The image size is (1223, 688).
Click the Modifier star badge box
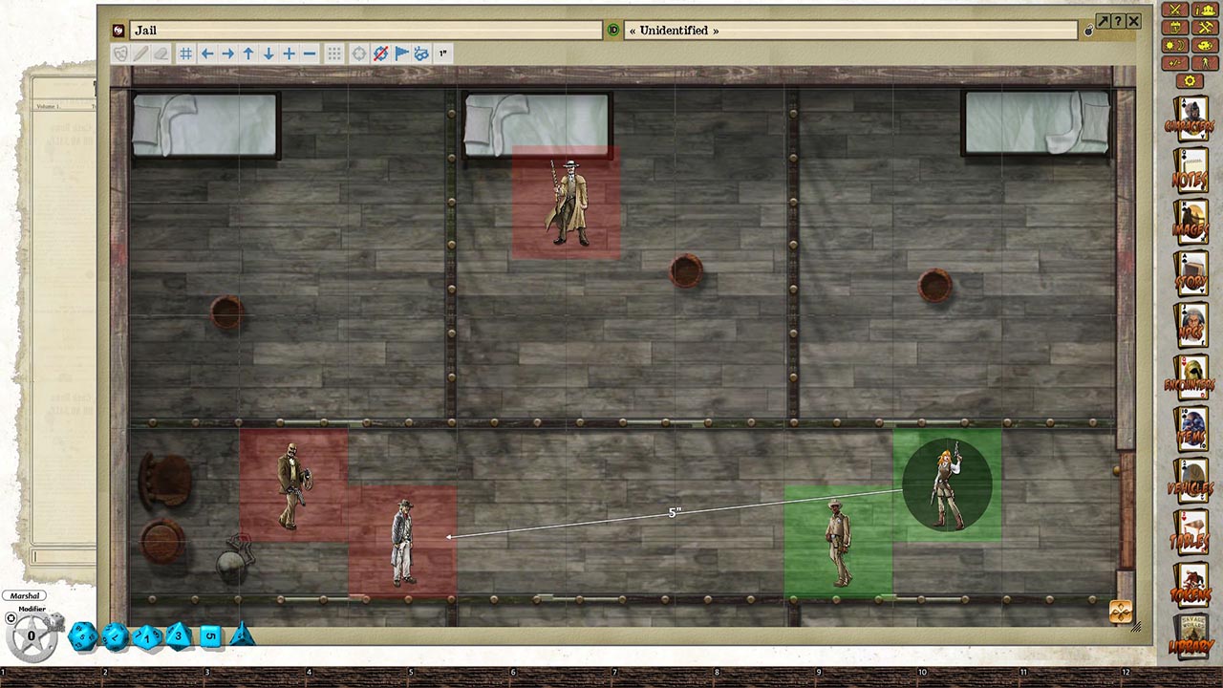[x=32, y=634]
